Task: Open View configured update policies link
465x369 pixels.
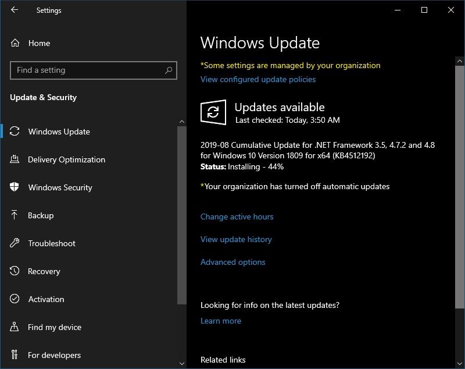Action: 258,80
